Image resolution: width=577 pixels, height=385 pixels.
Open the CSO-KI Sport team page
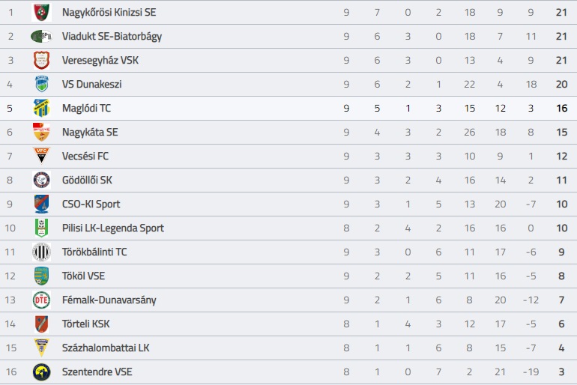click(91, 204)
